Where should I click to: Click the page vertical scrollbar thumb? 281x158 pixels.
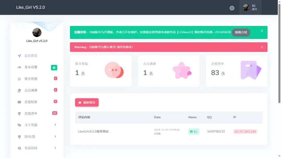point(279,53)
